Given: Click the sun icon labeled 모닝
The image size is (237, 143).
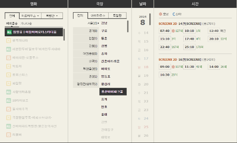Looking at the screenshot, I should 160,14.
